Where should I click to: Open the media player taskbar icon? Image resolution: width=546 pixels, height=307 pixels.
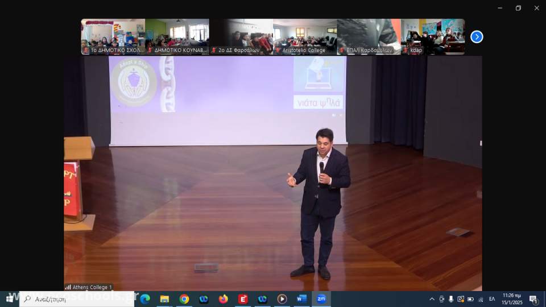coord(282,299)
